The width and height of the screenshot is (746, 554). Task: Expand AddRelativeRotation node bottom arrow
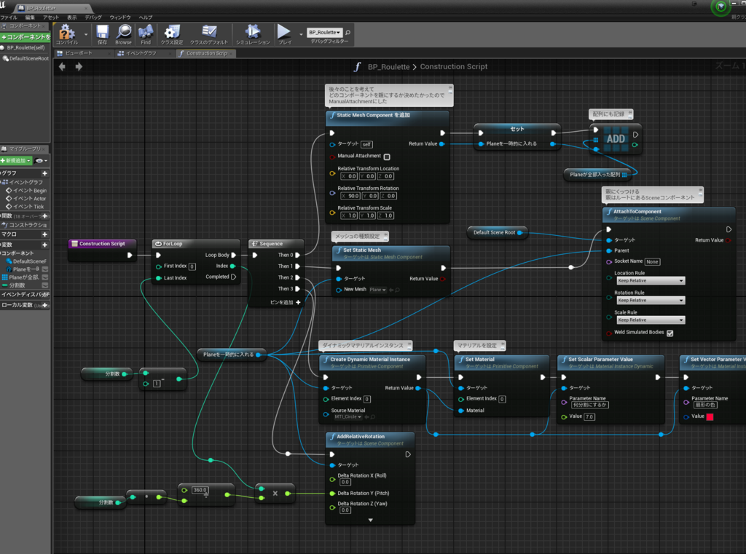pos(371,521)
